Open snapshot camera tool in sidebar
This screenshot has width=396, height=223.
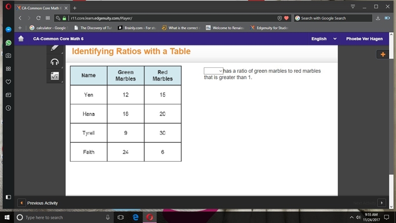8,56
